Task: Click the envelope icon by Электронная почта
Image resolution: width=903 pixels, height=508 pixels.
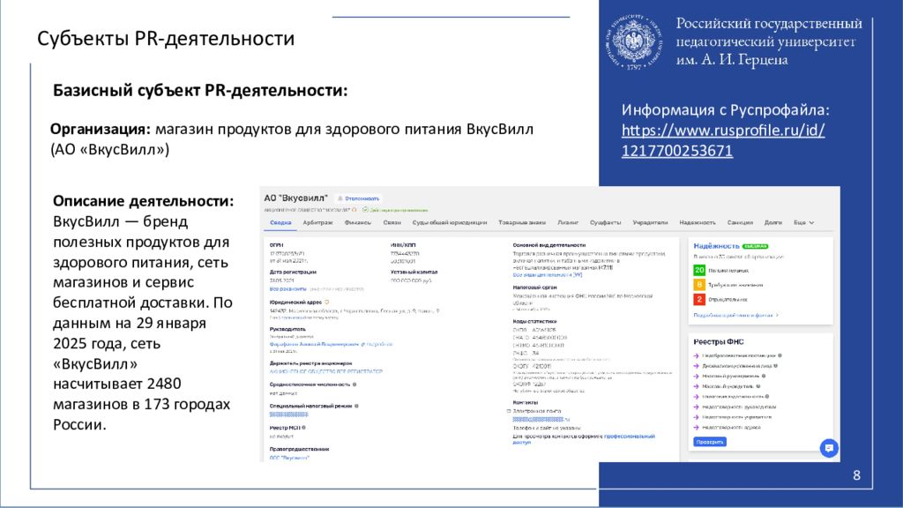Action: pos(509,411)
